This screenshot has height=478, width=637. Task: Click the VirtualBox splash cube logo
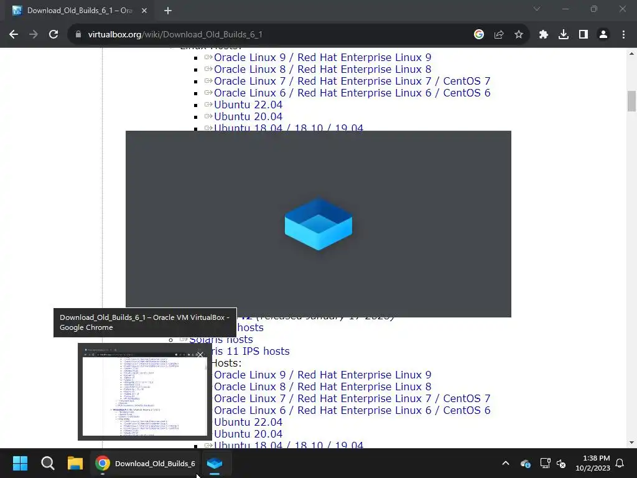(318, 224)
